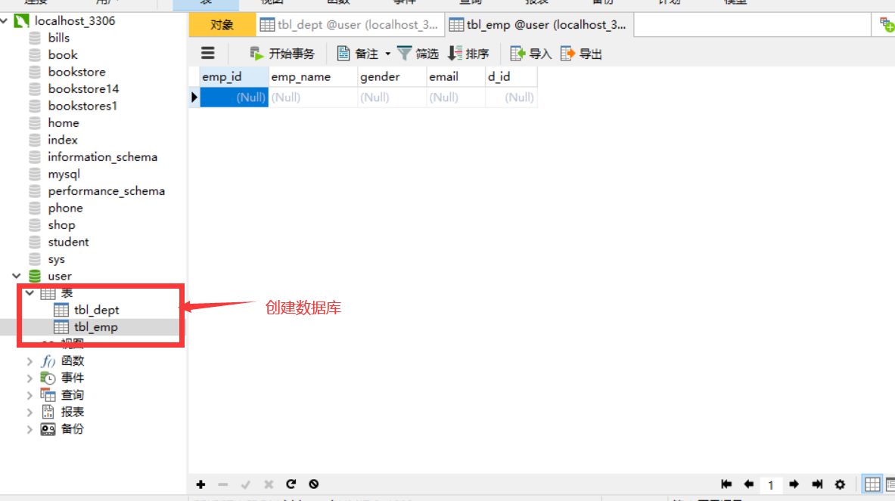
Task: Click the 筛选 filter button
Action: pyautogui.click(x=418, y=54)
